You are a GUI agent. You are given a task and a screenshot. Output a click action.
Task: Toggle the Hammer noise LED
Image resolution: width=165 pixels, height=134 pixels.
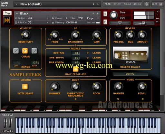pyautogui.click(x=118, y=99)
